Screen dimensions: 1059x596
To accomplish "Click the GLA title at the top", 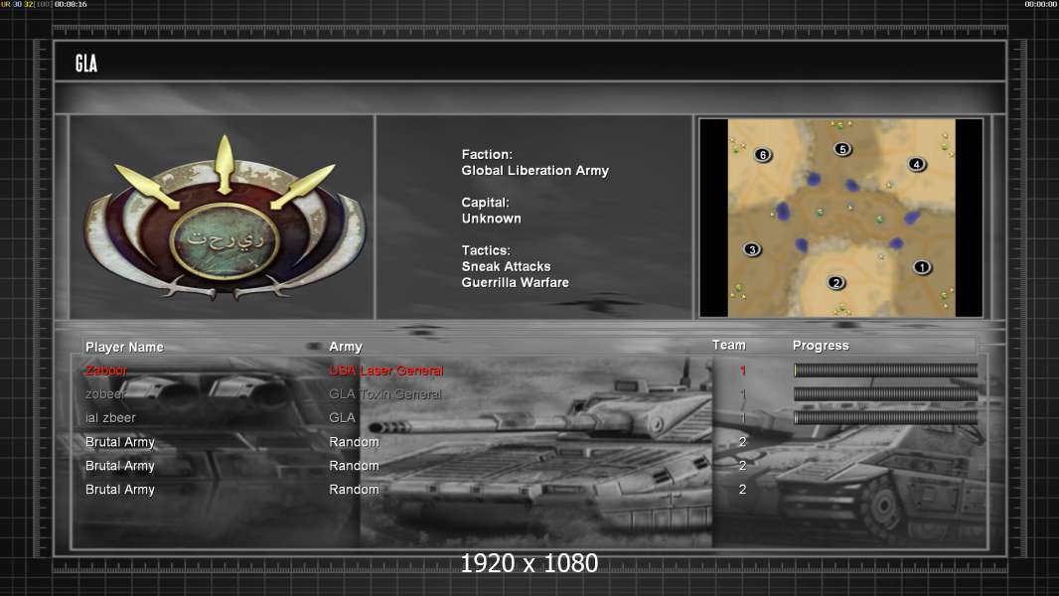I will [x=86, y=64].
